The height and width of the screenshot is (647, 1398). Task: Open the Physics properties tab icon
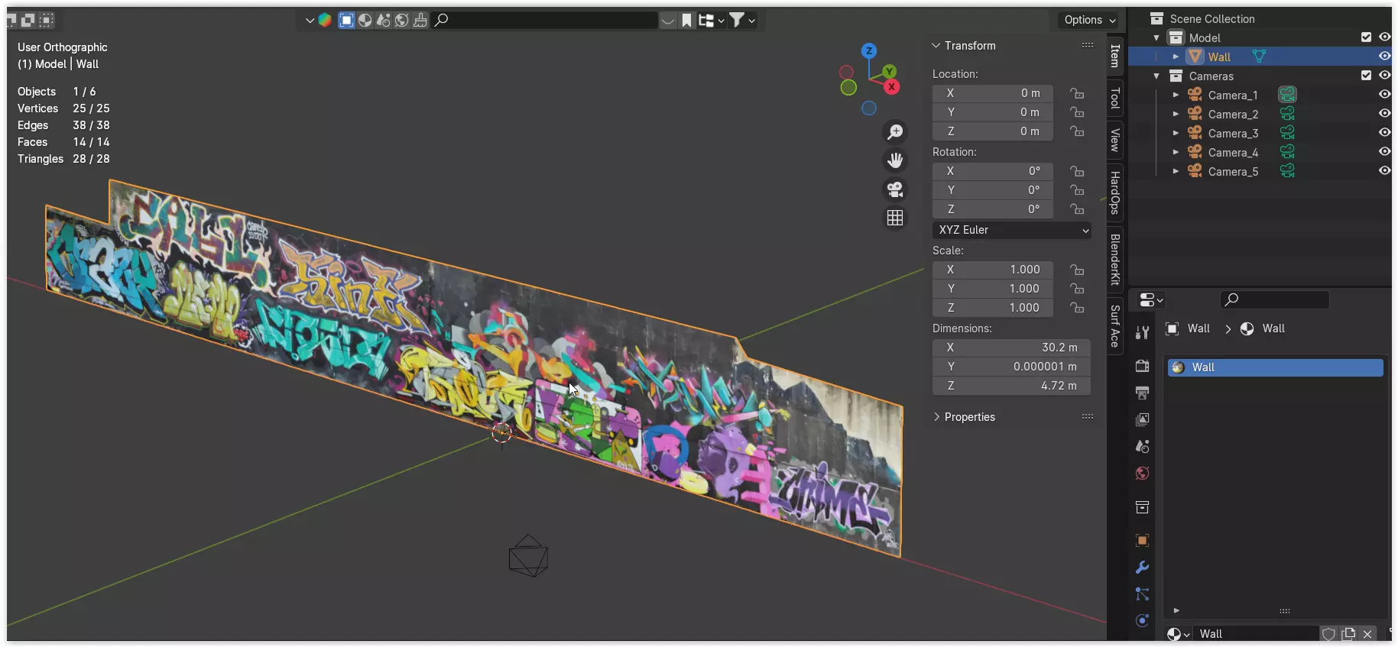[x=1142, y=620]
